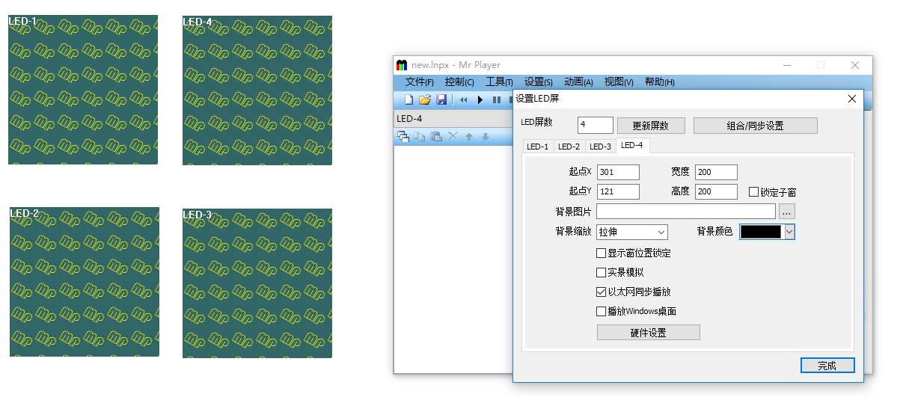Open the 设置(S) menu
Viewport: 909px width, 397px height.
point(539,82)
